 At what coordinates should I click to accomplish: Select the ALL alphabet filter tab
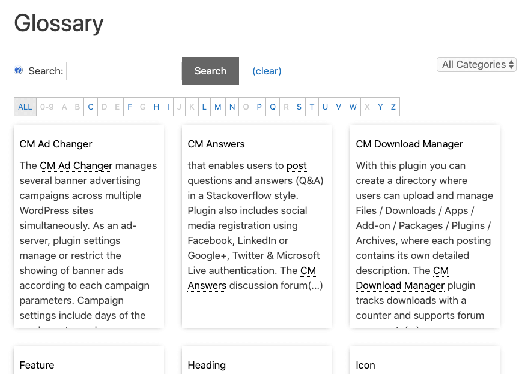click(x=25, y=107)
